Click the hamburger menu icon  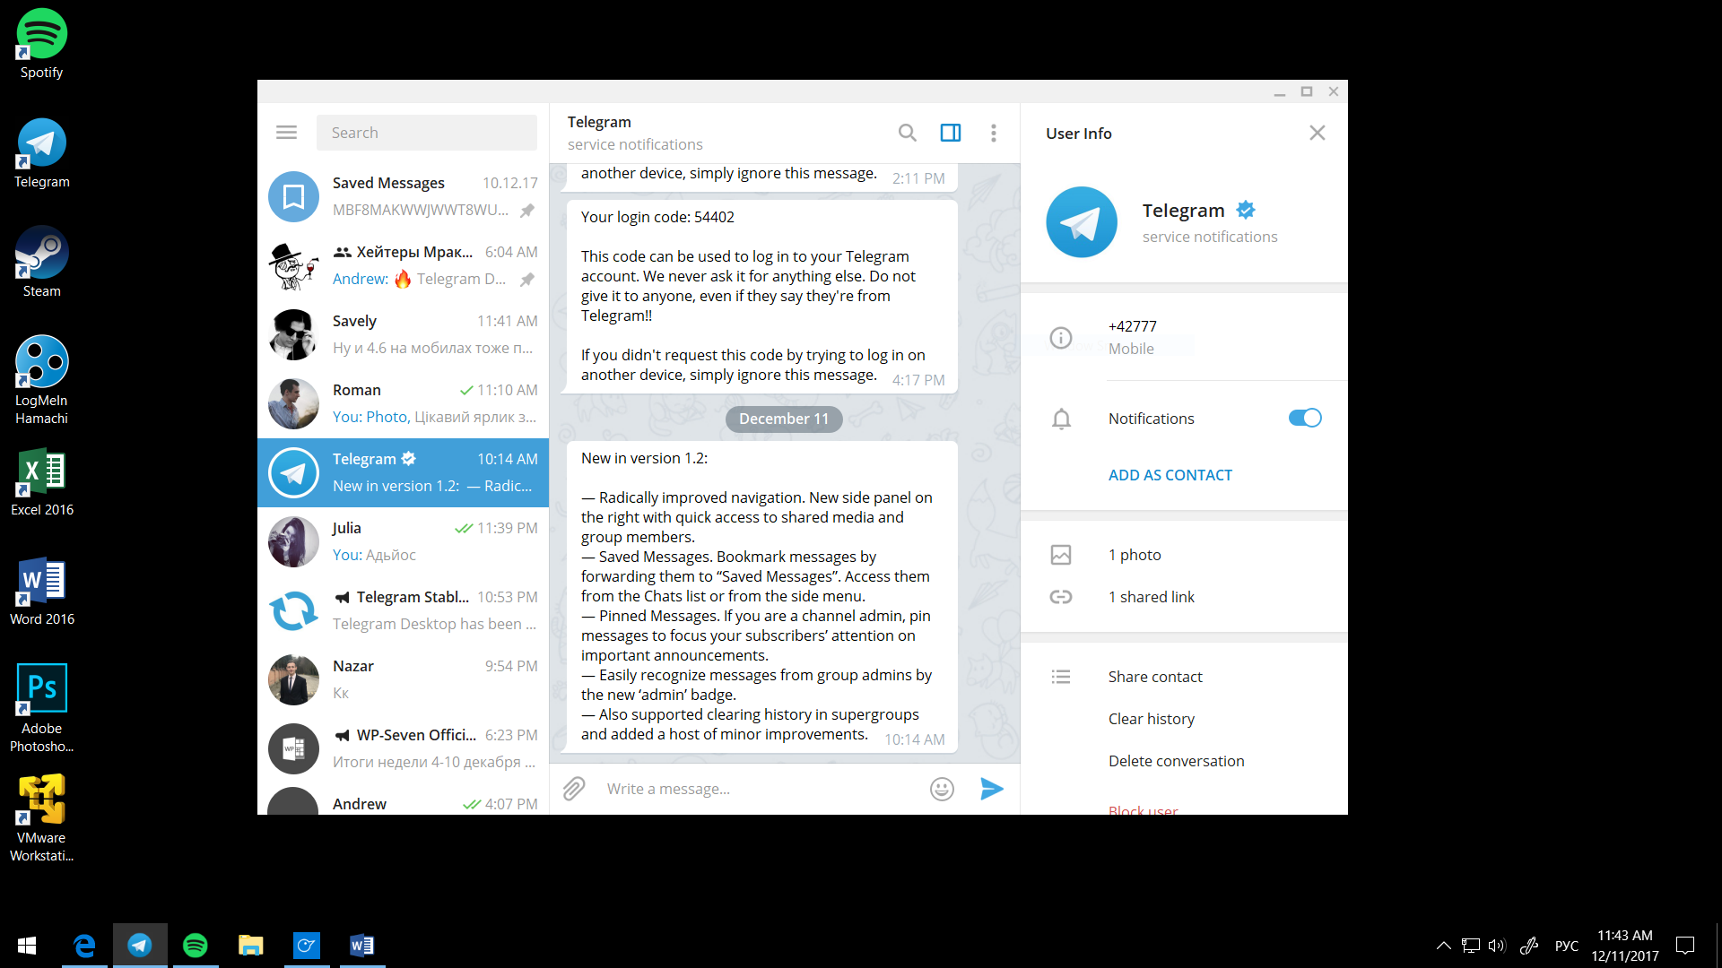(287, 133)
